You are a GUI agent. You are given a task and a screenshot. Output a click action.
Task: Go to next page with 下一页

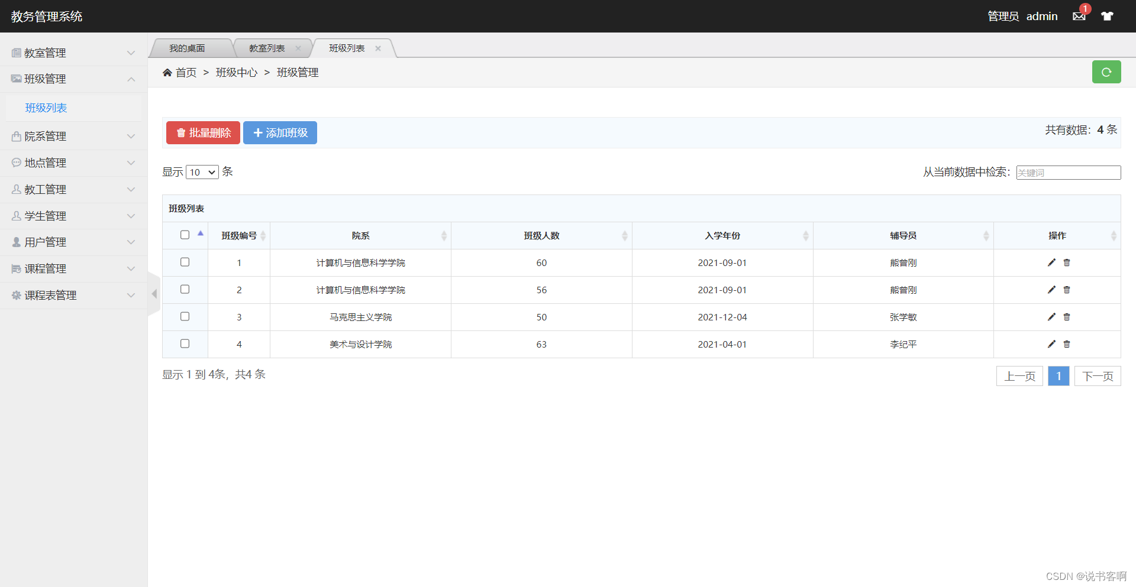coord(1098,376)
